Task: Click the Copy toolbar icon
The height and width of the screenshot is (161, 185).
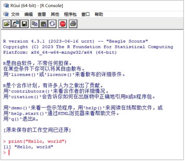Action: [x=35, y=24]
